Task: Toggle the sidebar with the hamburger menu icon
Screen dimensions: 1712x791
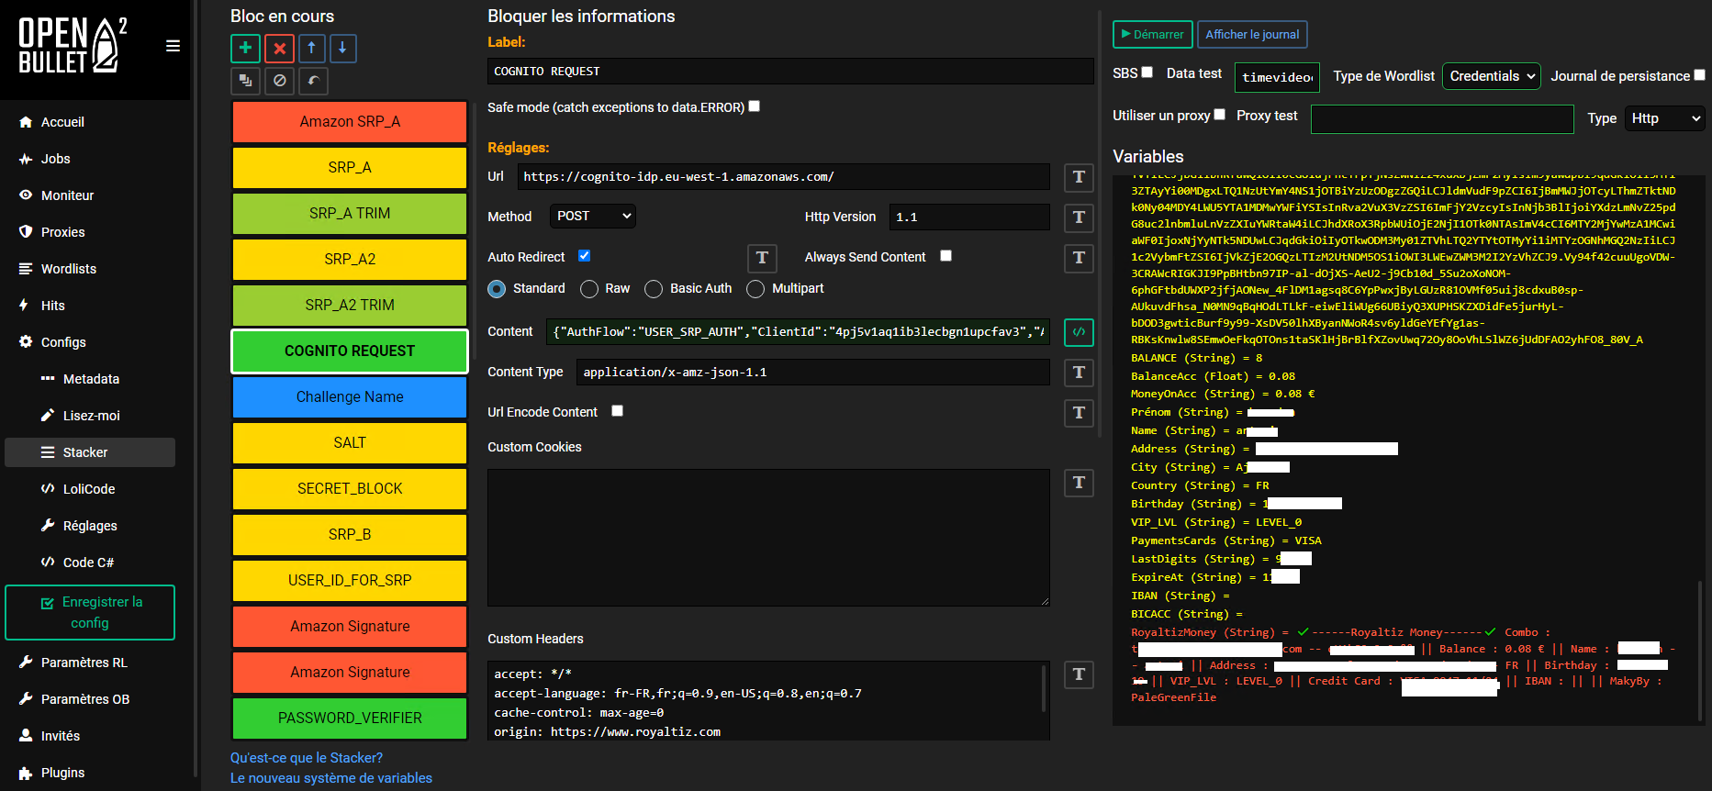Action: (x=173, y=46)
